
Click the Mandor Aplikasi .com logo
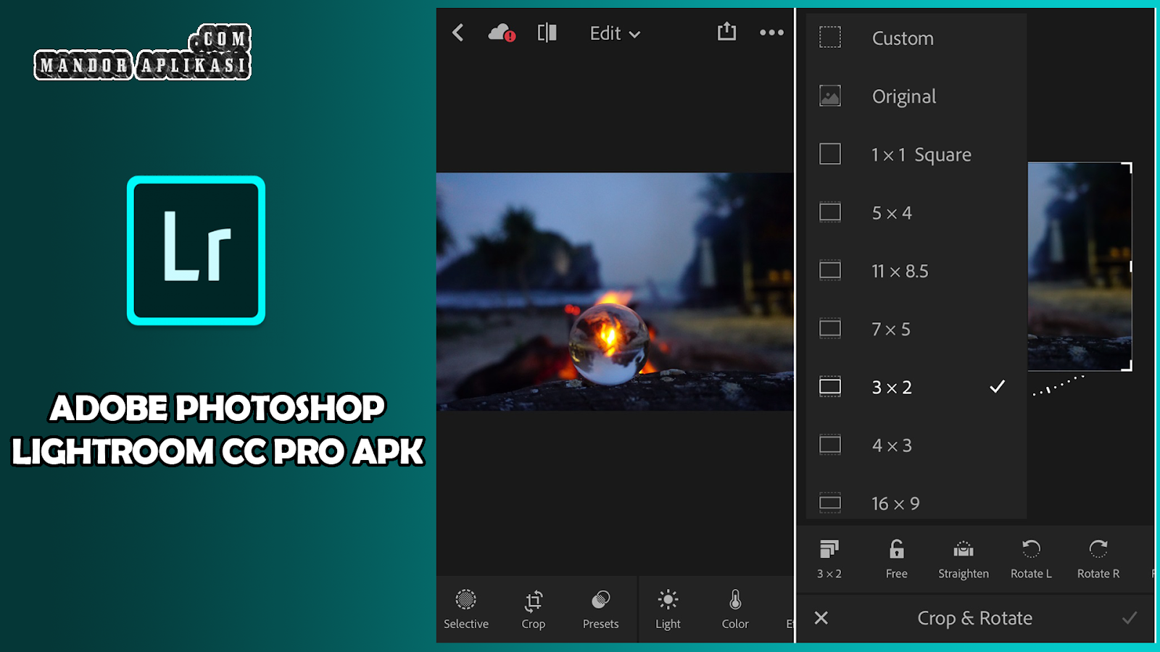coord(143,52)
